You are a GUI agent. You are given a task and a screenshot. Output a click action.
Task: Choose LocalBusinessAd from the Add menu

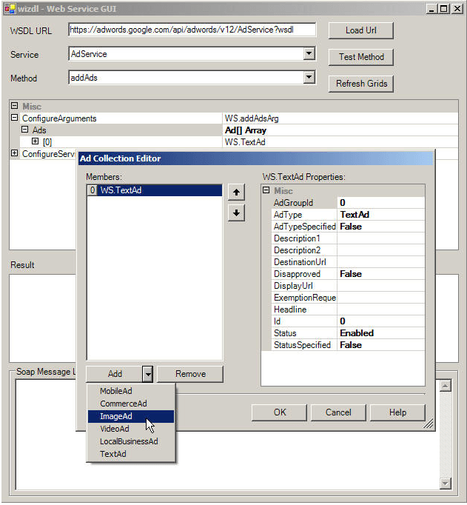(x=131, y=441)
